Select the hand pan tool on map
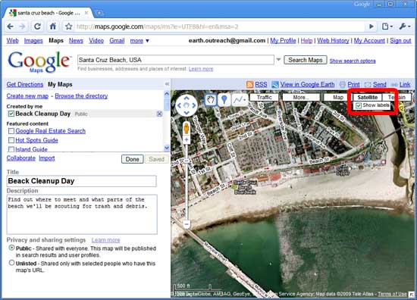 pos(211,100)
